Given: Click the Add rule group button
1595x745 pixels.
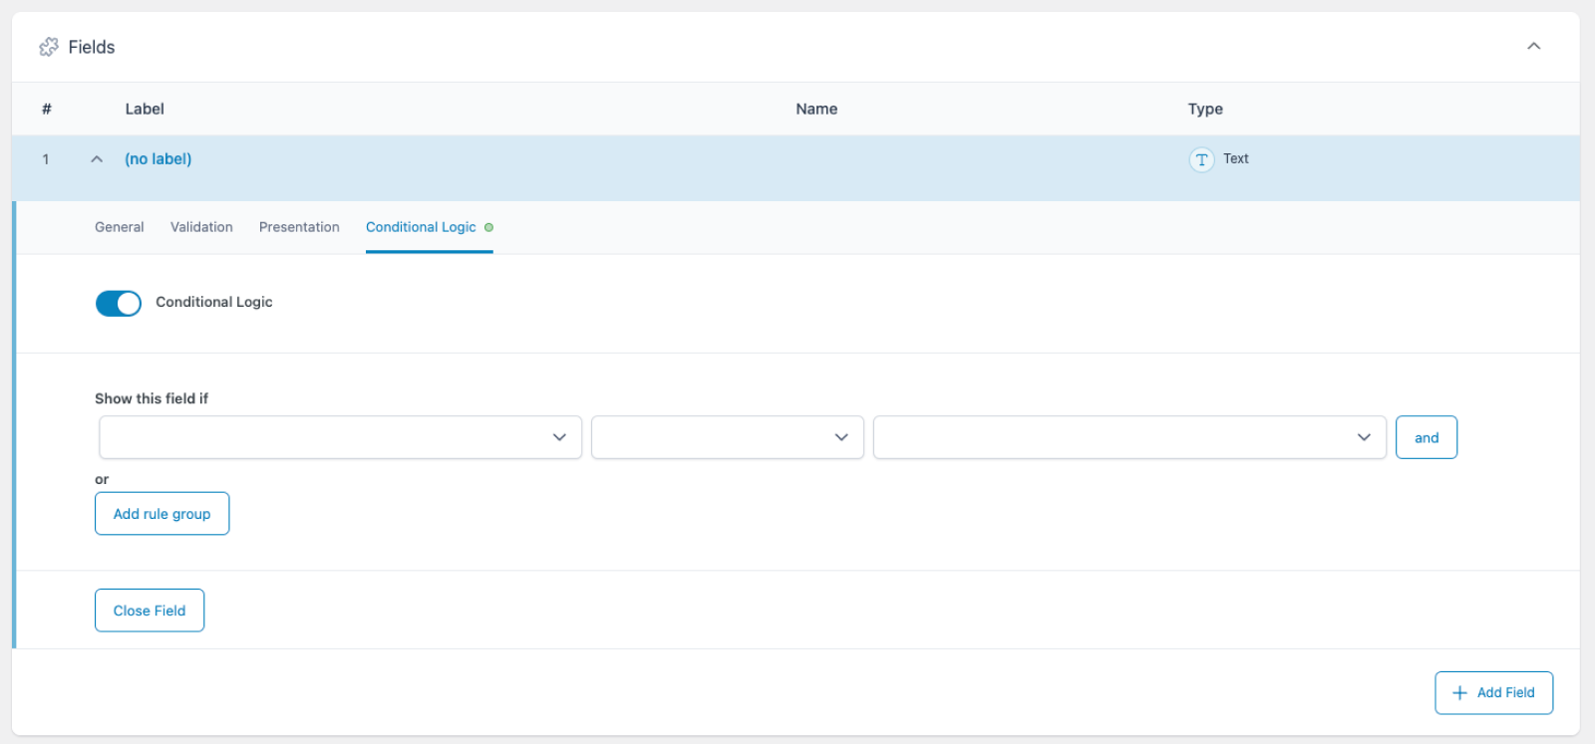Looking at the screenshot, I should (161, 514).
